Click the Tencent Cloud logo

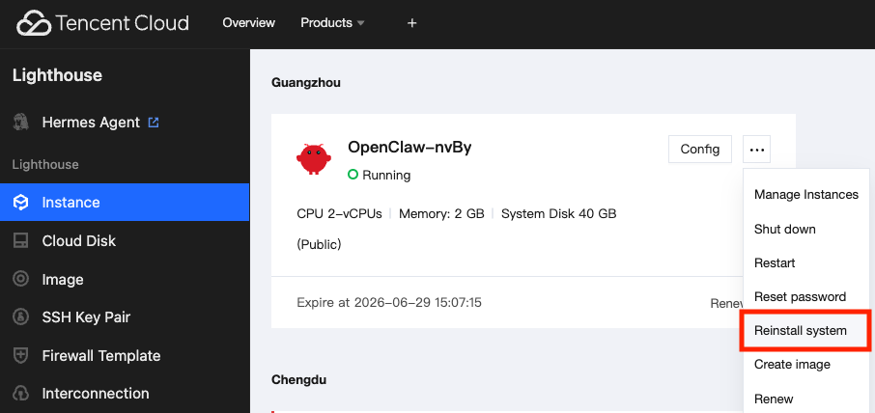102,23
